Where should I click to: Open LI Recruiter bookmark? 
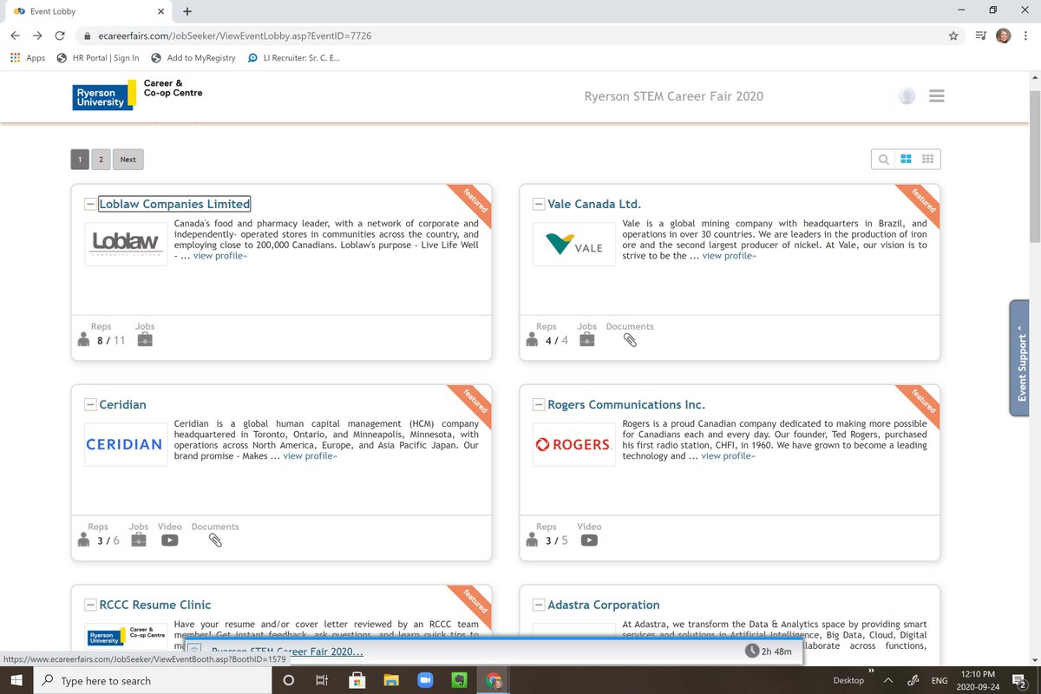pos(293,58)
